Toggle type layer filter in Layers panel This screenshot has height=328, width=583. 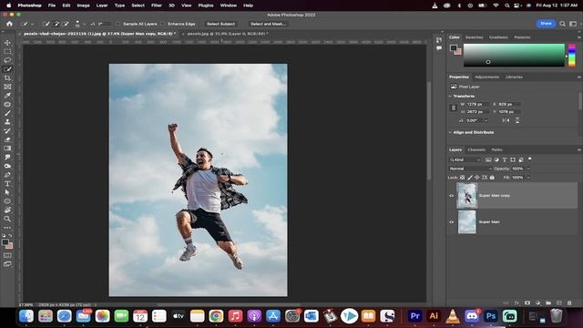[505, 160]
